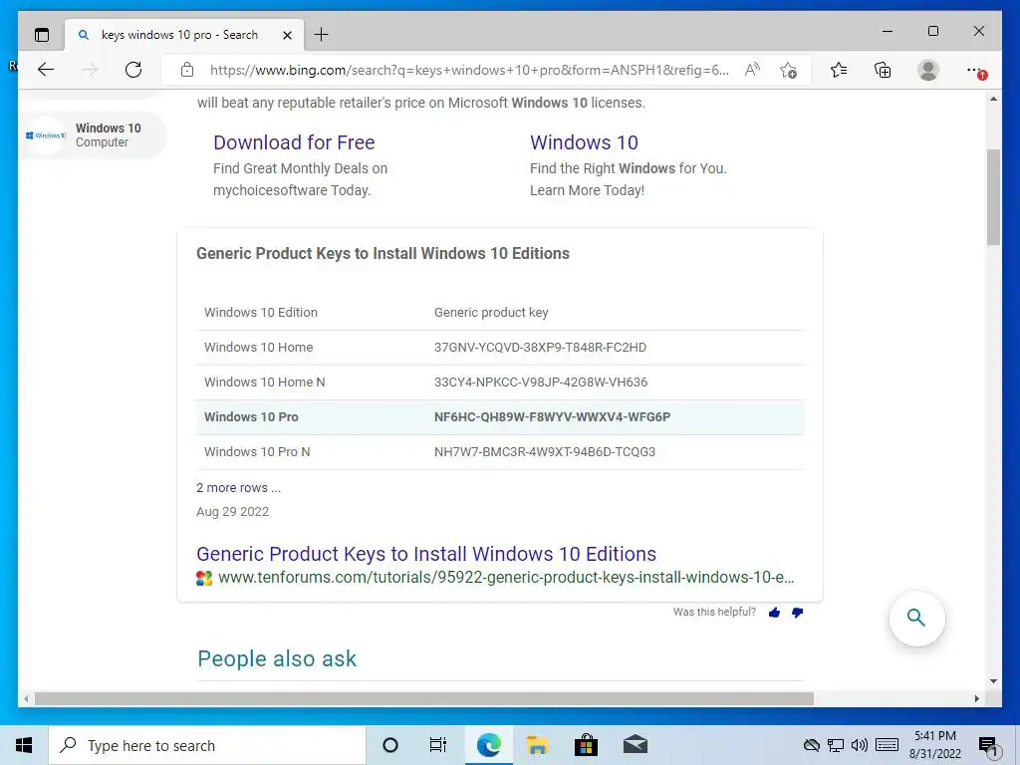Open Collections panel

[883, 70]
